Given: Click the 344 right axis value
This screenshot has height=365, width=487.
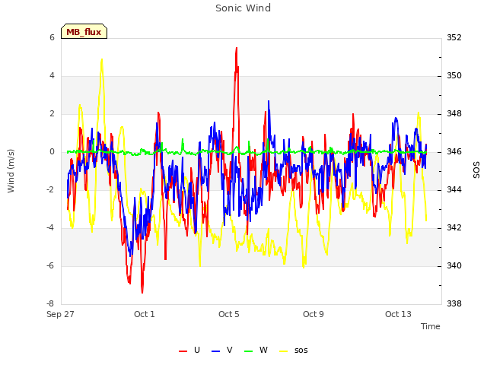Looking at the screenshot, I should pyautogui.click(x=454, y=189).
